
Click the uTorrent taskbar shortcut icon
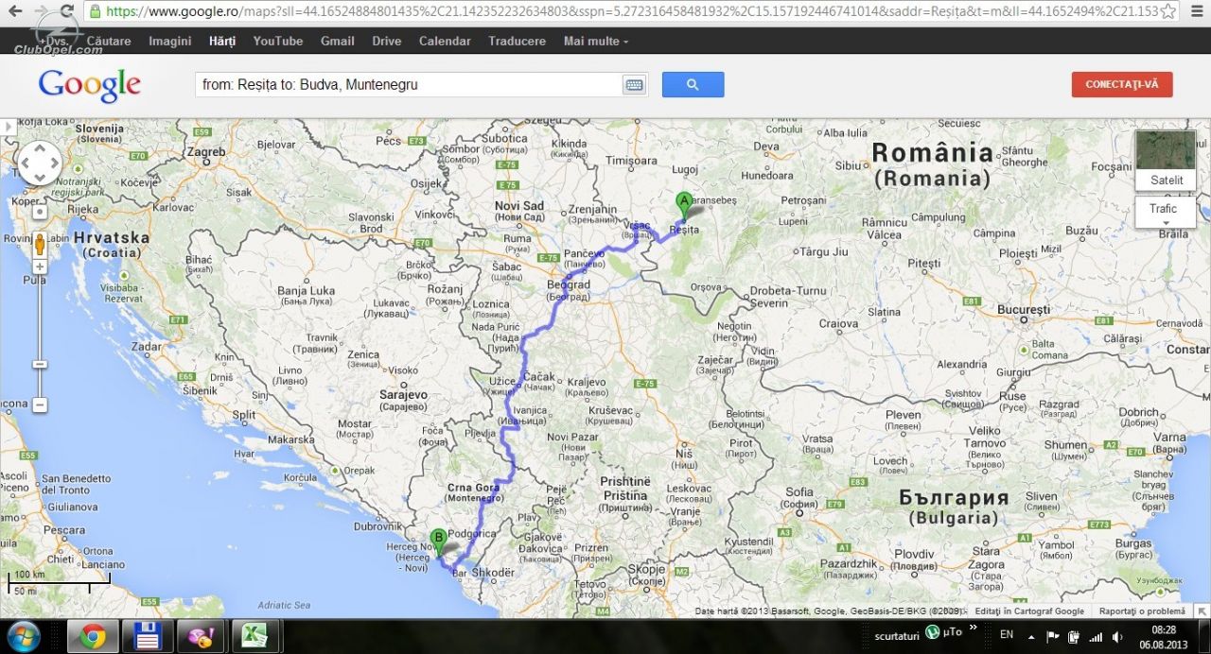coord(933,632)
